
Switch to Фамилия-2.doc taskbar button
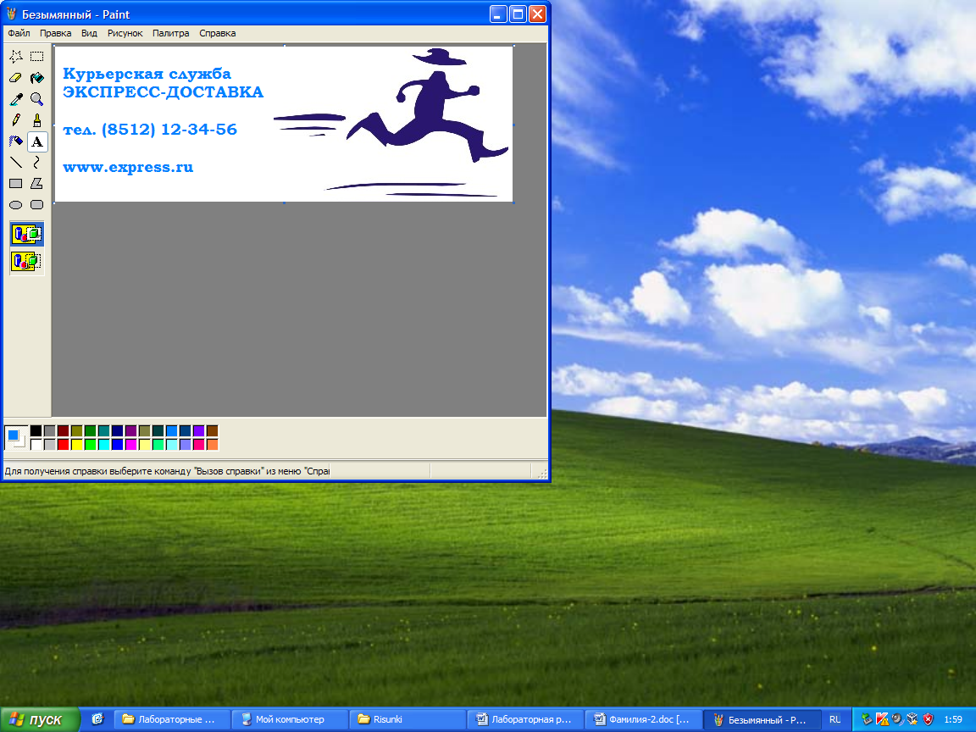pos(643,719)
